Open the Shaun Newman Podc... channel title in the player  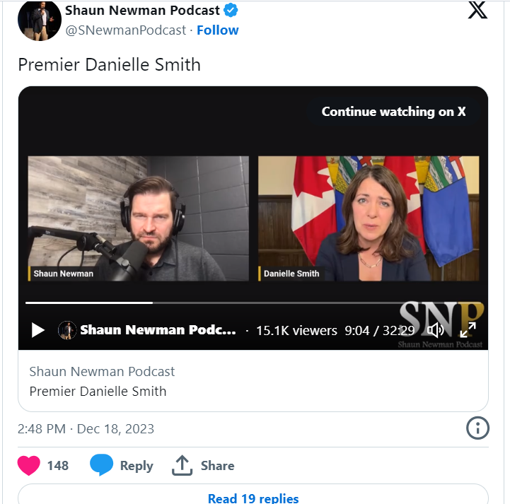coord(158,330)
